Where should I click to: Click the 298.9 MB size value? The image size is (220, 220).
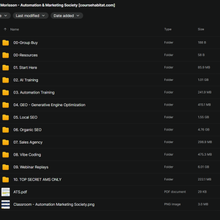(205, 142)
